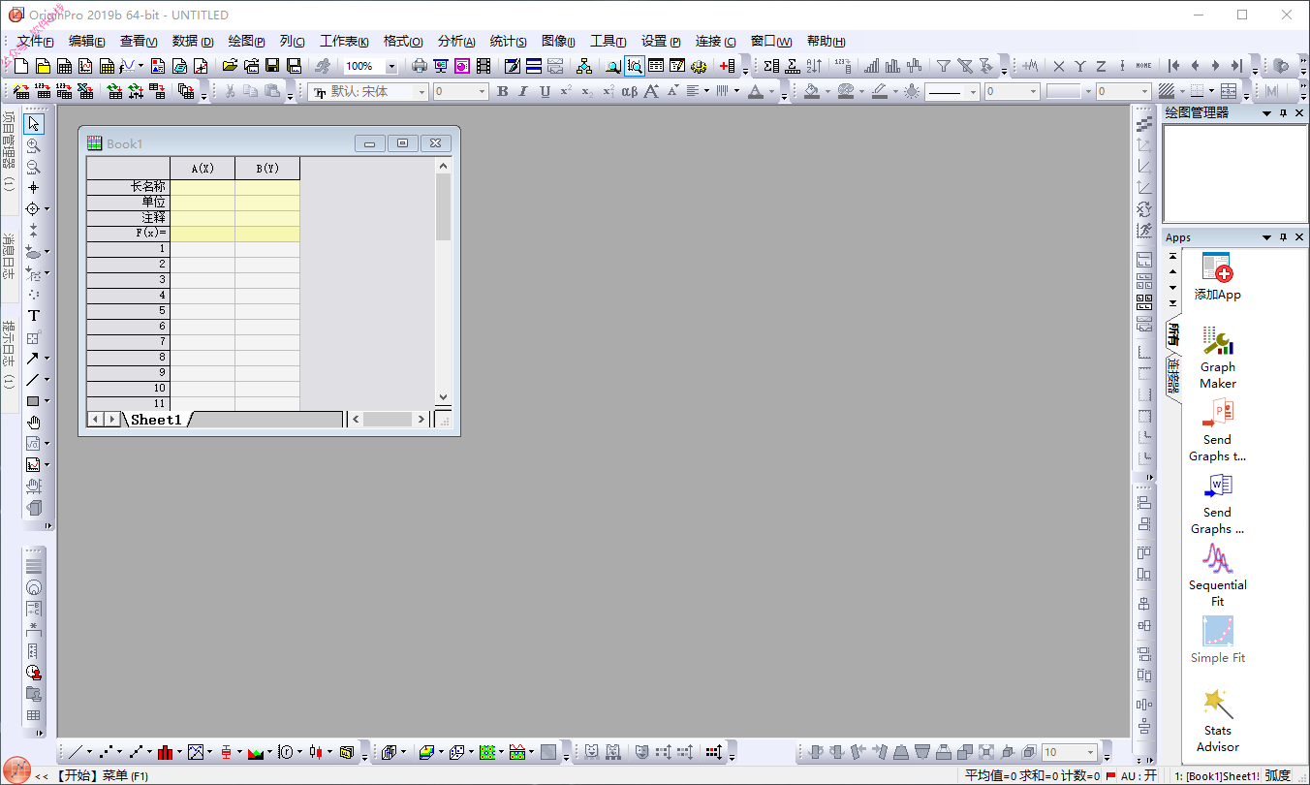1310x785 pixels.
Task: Set column as X designation
Action: point(1058,66)
